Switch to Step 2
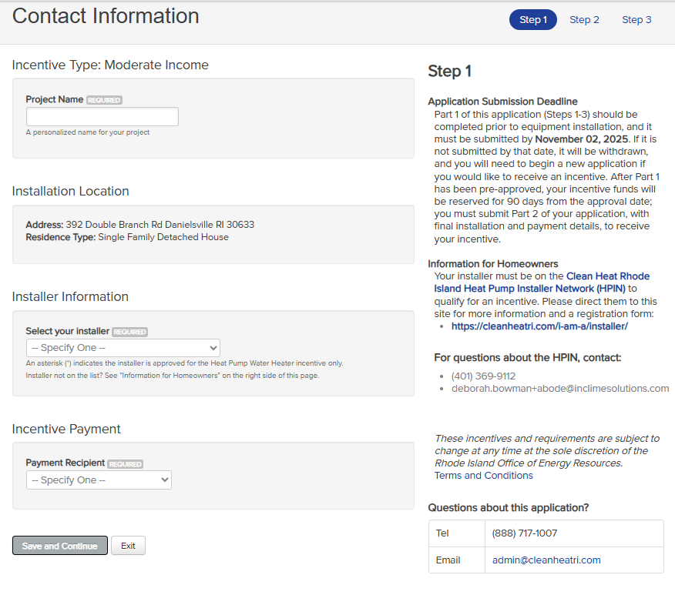675x595 pixels. coord(584,20)
